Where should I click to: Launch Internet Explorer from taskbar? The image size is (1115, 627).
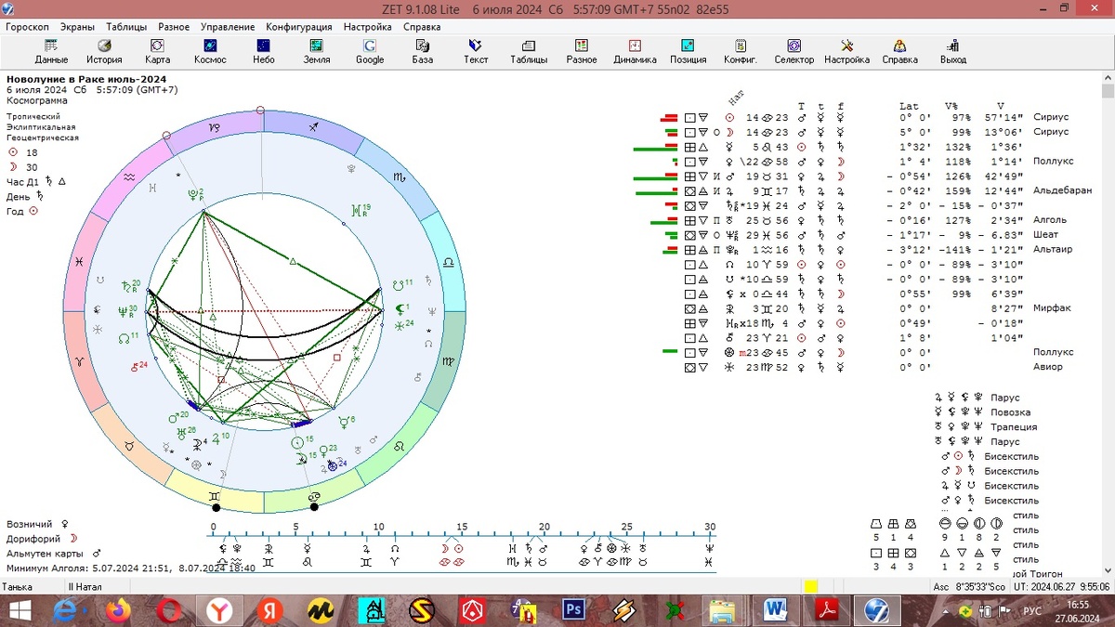[x=67, y=610]
